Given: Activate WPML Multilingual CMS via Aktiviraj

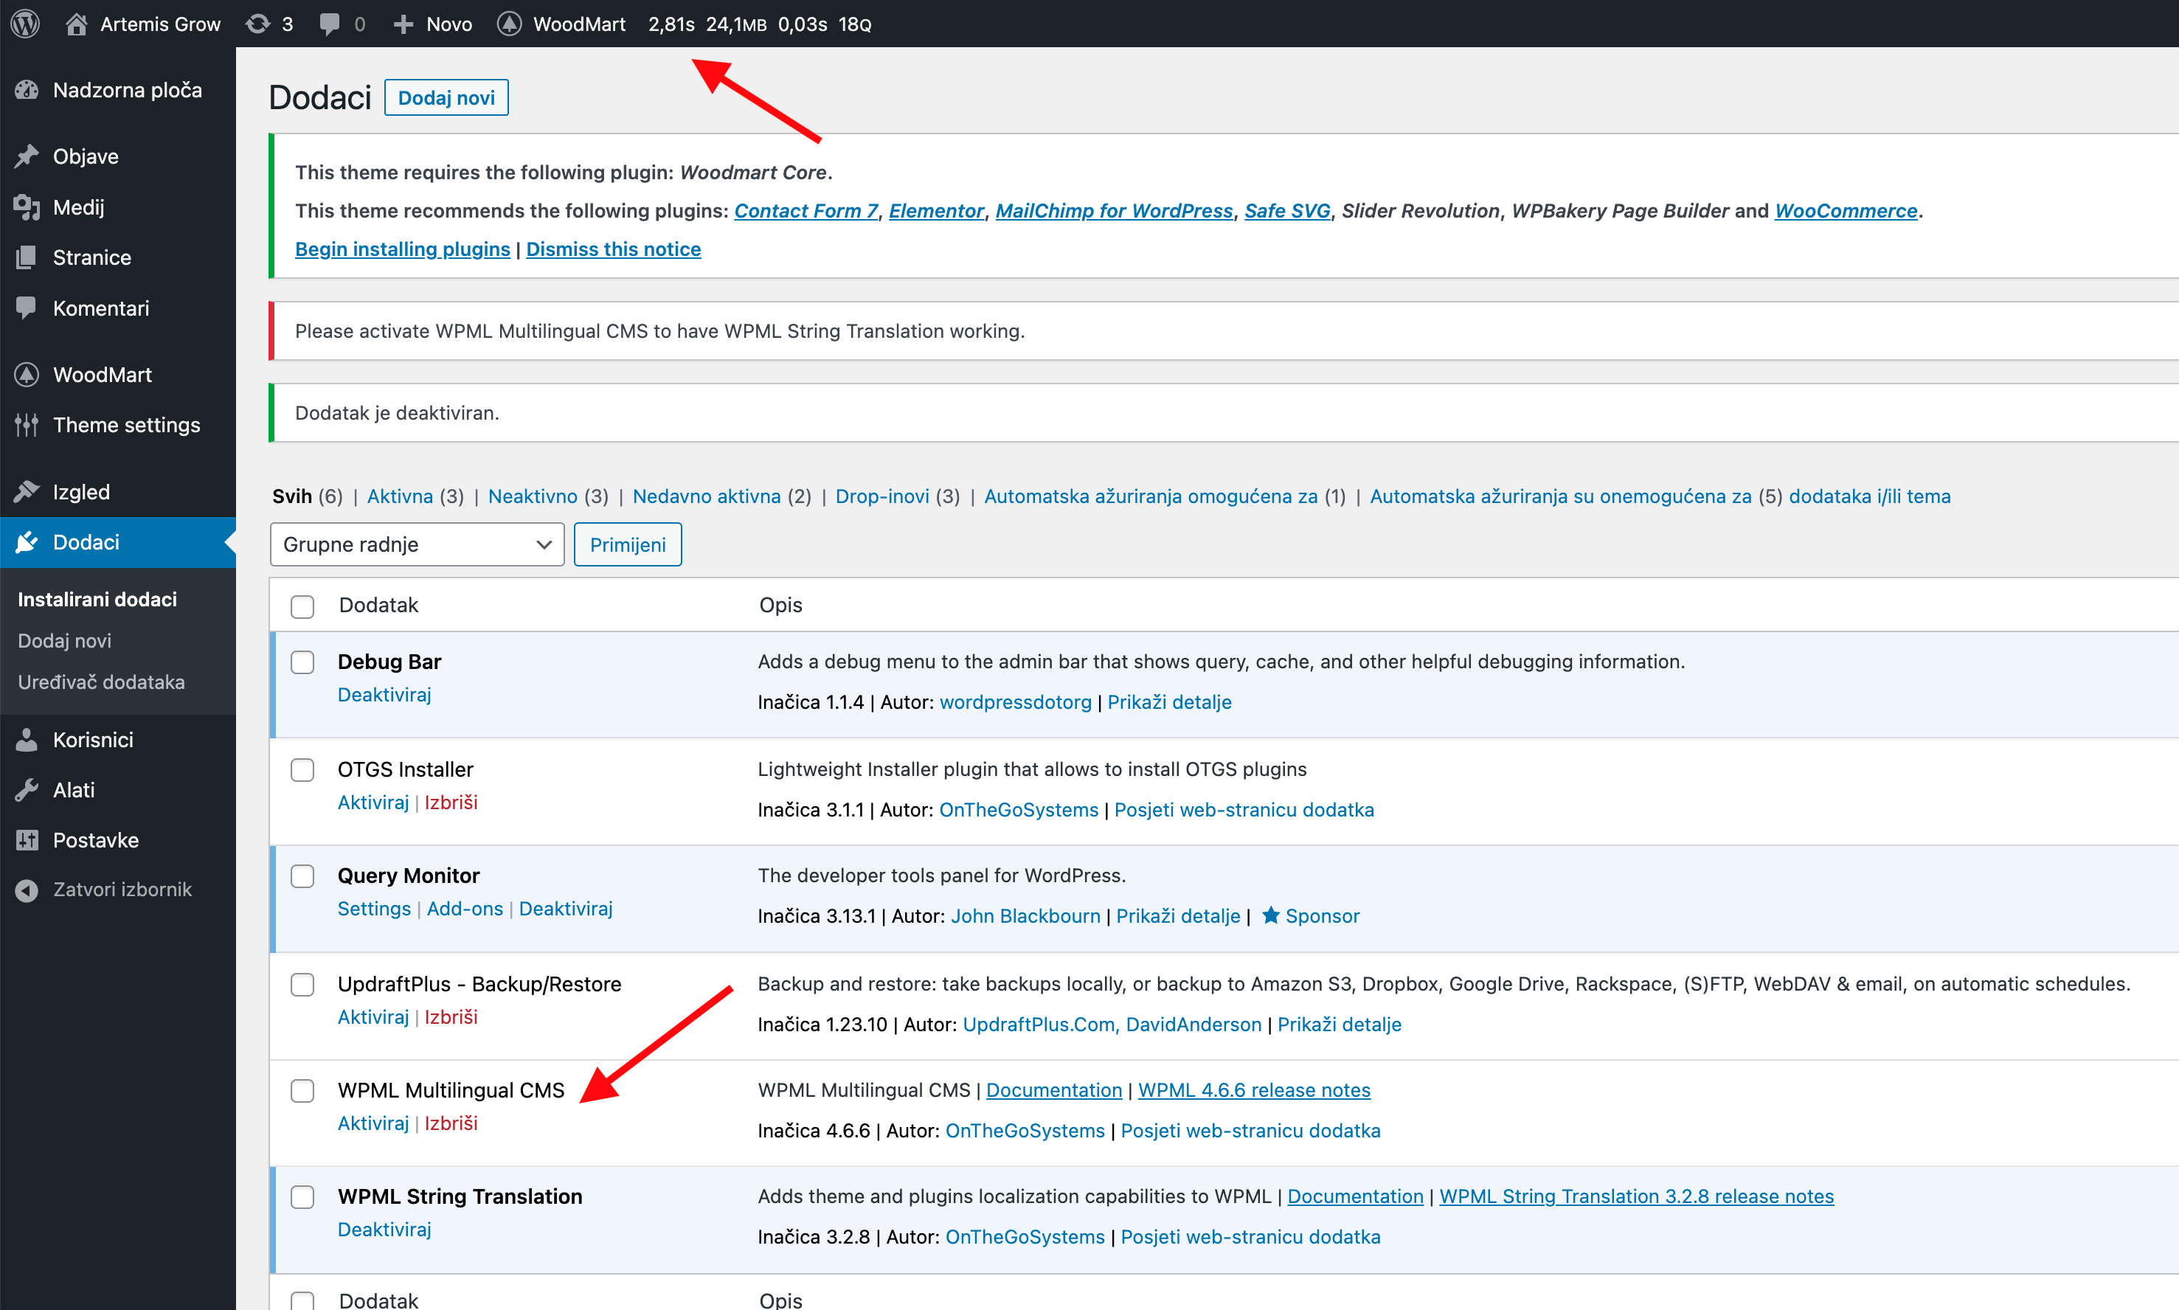Looking at the screenshot, I should (x=373, y=1123).
